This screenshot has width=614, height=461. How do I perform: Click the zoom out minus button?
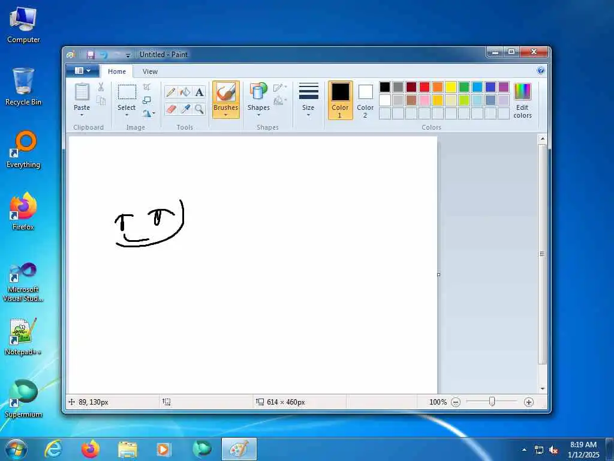(456, 402)
